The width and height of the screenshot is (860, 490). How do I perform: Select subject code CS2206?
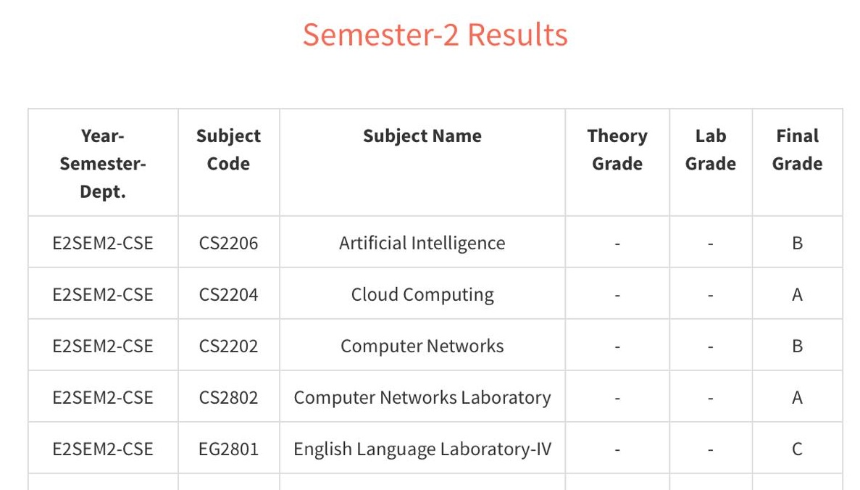(229, 243)
